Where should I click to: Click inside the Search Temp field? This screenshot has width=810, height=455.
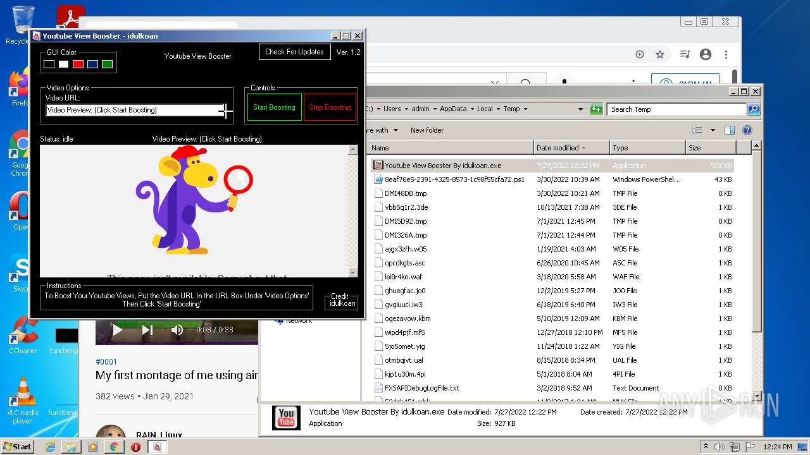(676, 109)
